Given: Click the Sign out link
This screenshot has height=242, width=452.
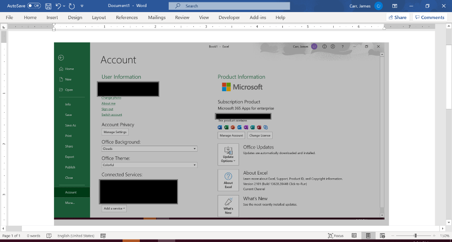Looking at the screenshot, I should 107,109.
